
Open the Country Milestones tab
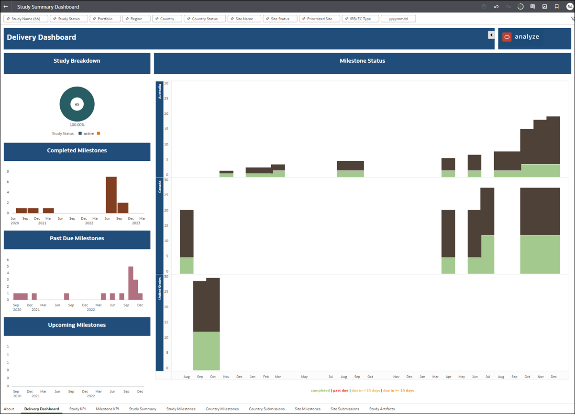tap(222, 409)
